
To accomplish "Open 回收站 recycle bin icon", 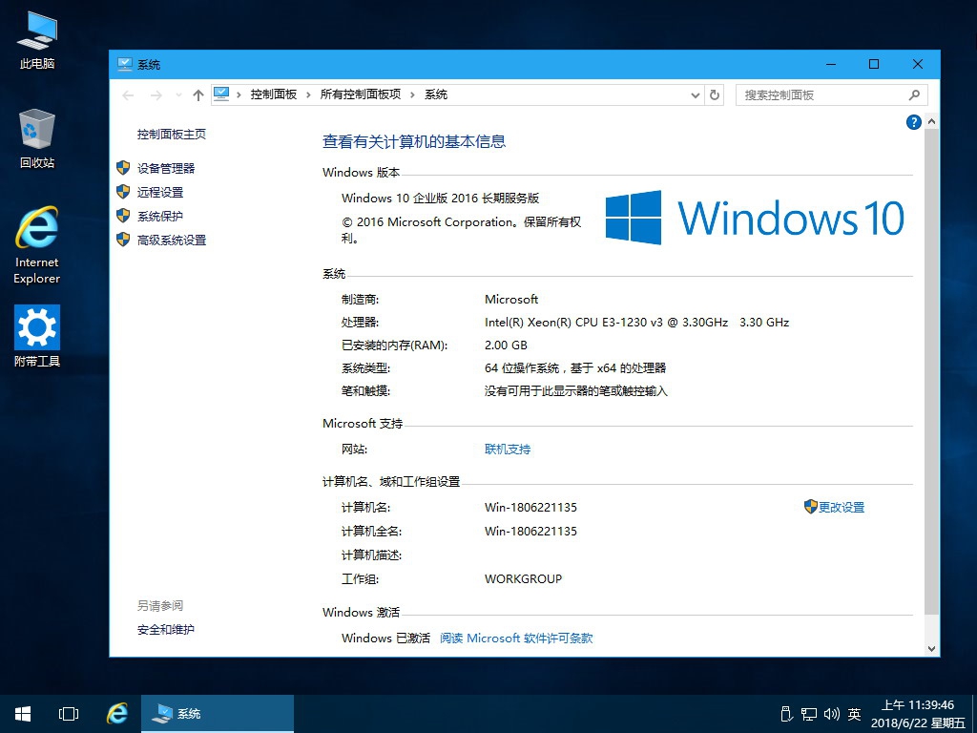I will pos(37,138).
